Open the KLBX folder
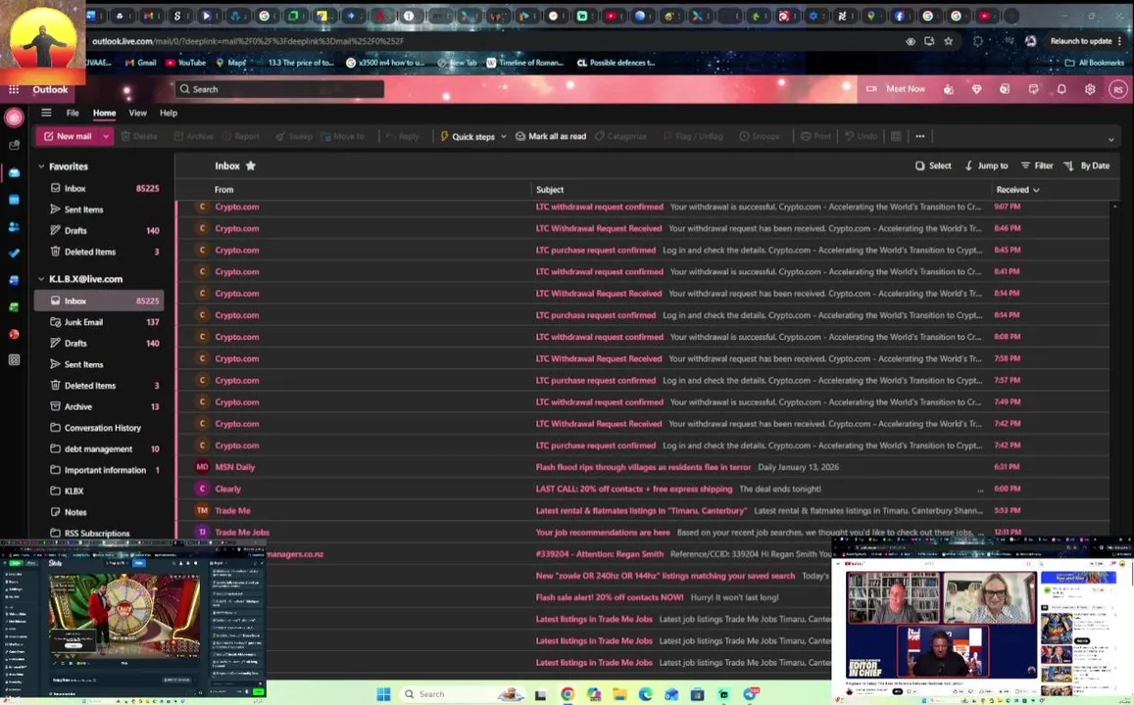1134x705 pixels. pyautogui.click(x=99, y=491)
